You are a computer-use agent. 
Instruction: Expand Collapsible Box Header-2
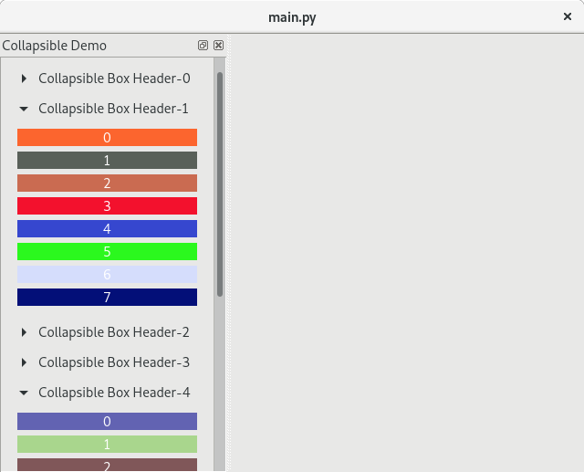25,333
